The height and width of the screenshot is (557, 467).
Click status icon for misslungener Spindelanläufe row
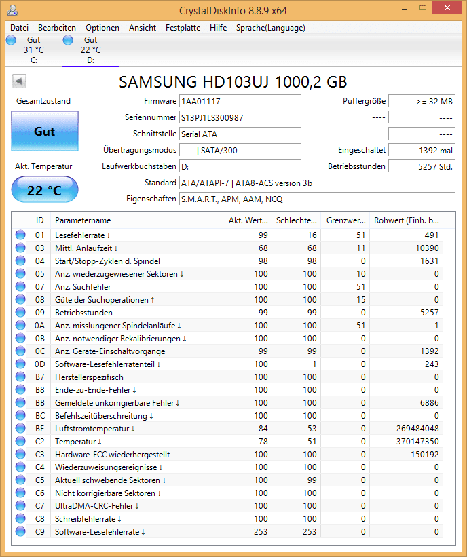coord(20,326)
